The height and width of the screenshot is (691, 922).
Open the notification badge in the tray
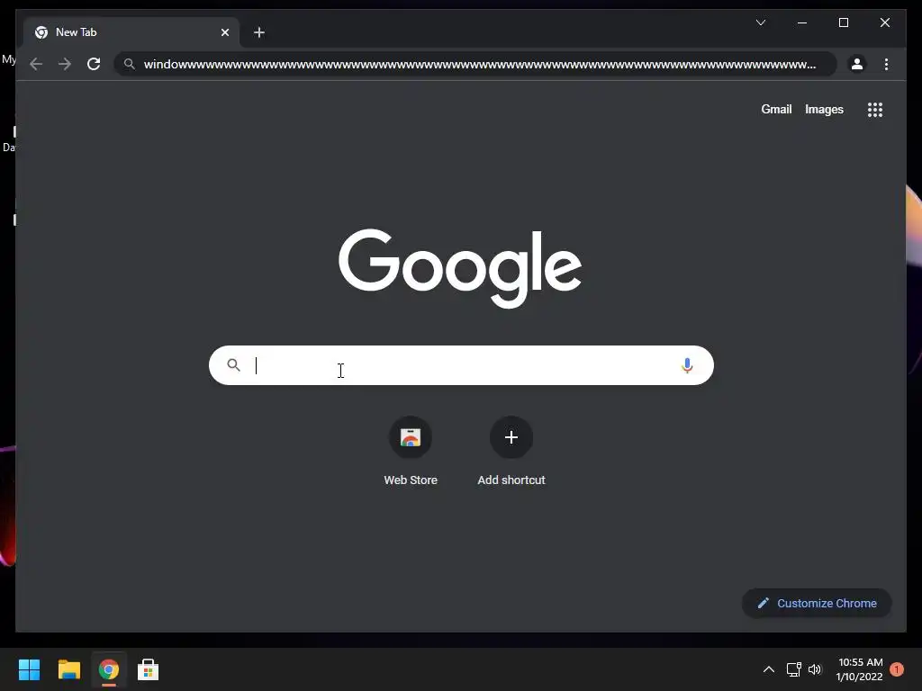coord(897,669)
